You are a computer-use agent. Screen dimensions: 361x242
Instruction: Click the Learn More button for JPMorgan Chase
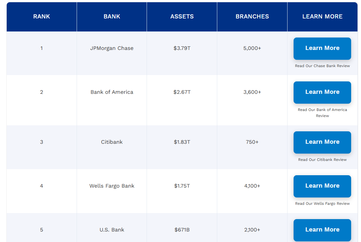(x=322, y=48)
